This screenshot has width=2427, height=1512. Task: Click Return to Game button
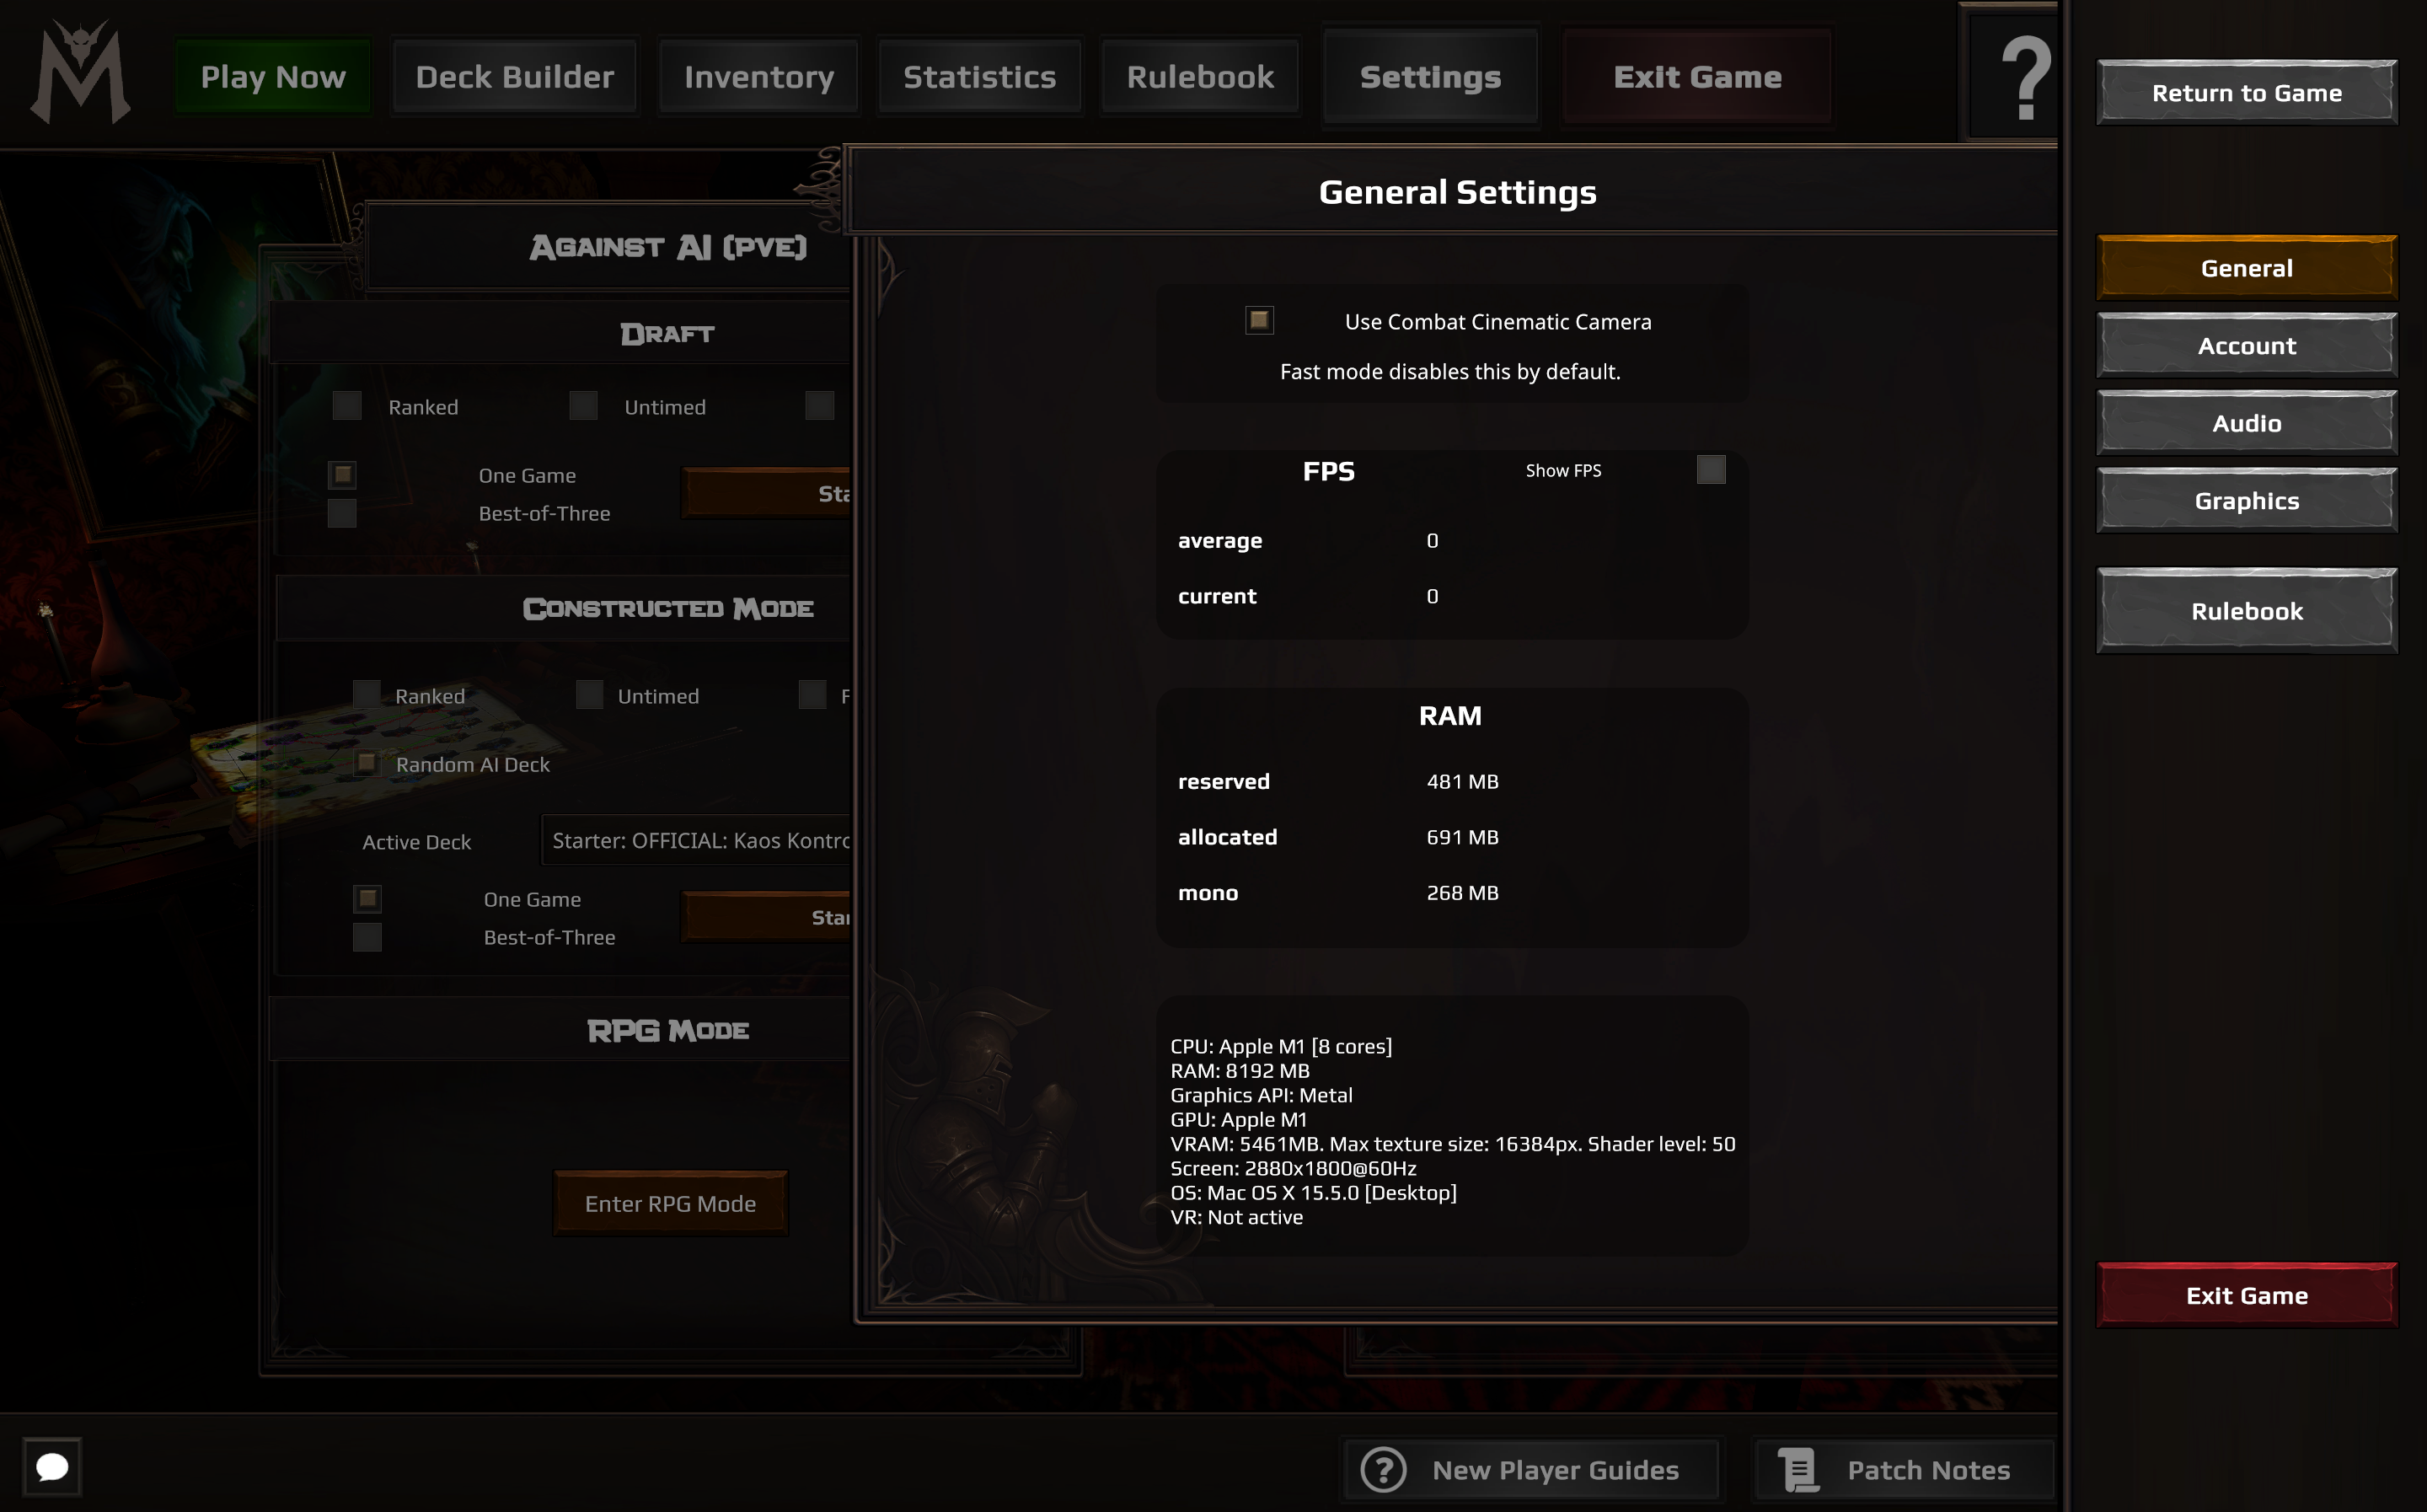(x=2246, y=92)
